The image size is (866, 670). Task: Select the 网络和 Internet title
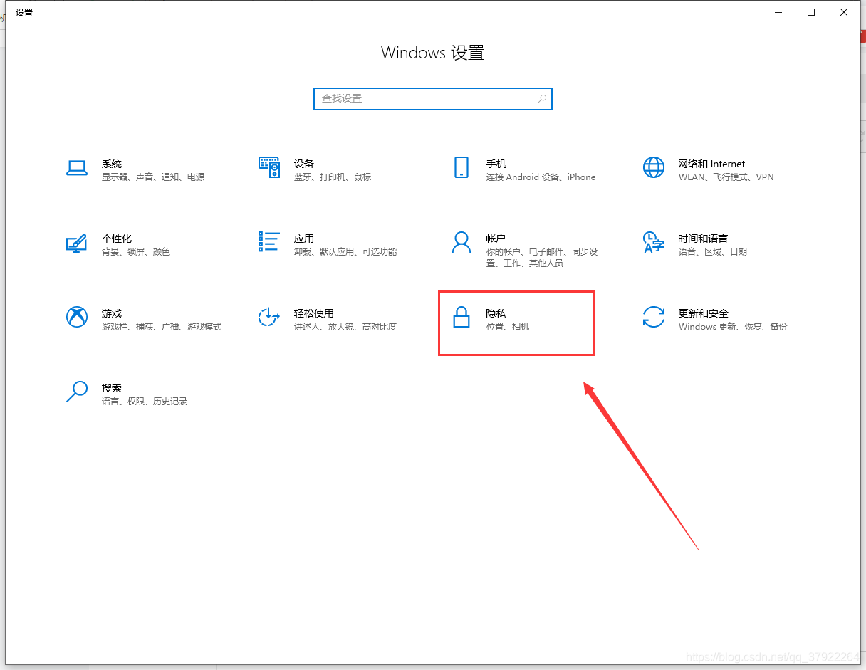[711, 164]
